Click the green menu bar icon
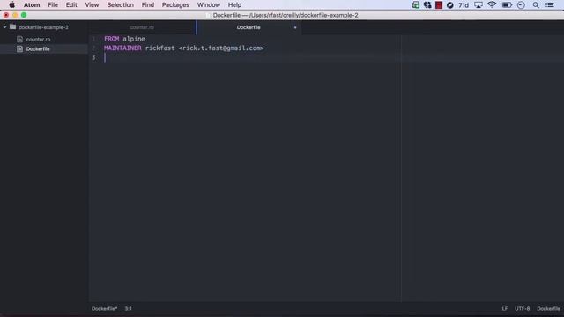564x317 pixels. (x=415, y=5)
